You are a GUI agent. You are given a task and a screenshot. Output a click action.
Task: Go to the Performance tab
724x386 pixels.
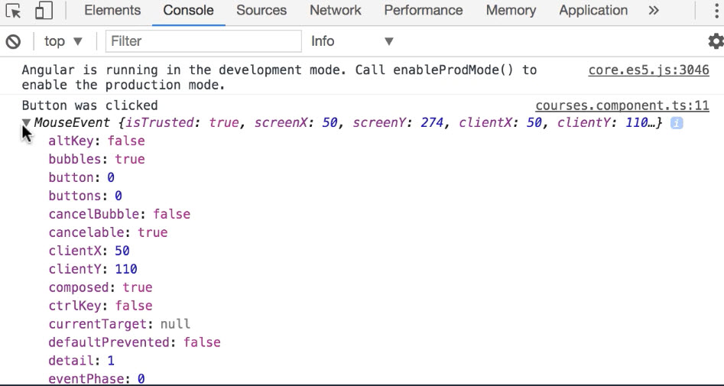point(423,11)
